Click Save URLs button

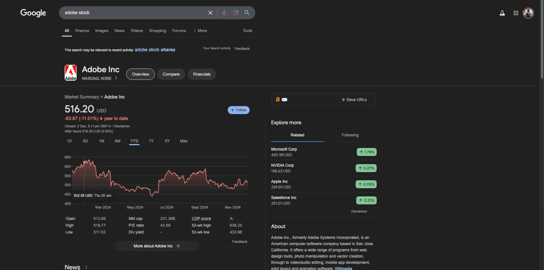click(354, 100)
